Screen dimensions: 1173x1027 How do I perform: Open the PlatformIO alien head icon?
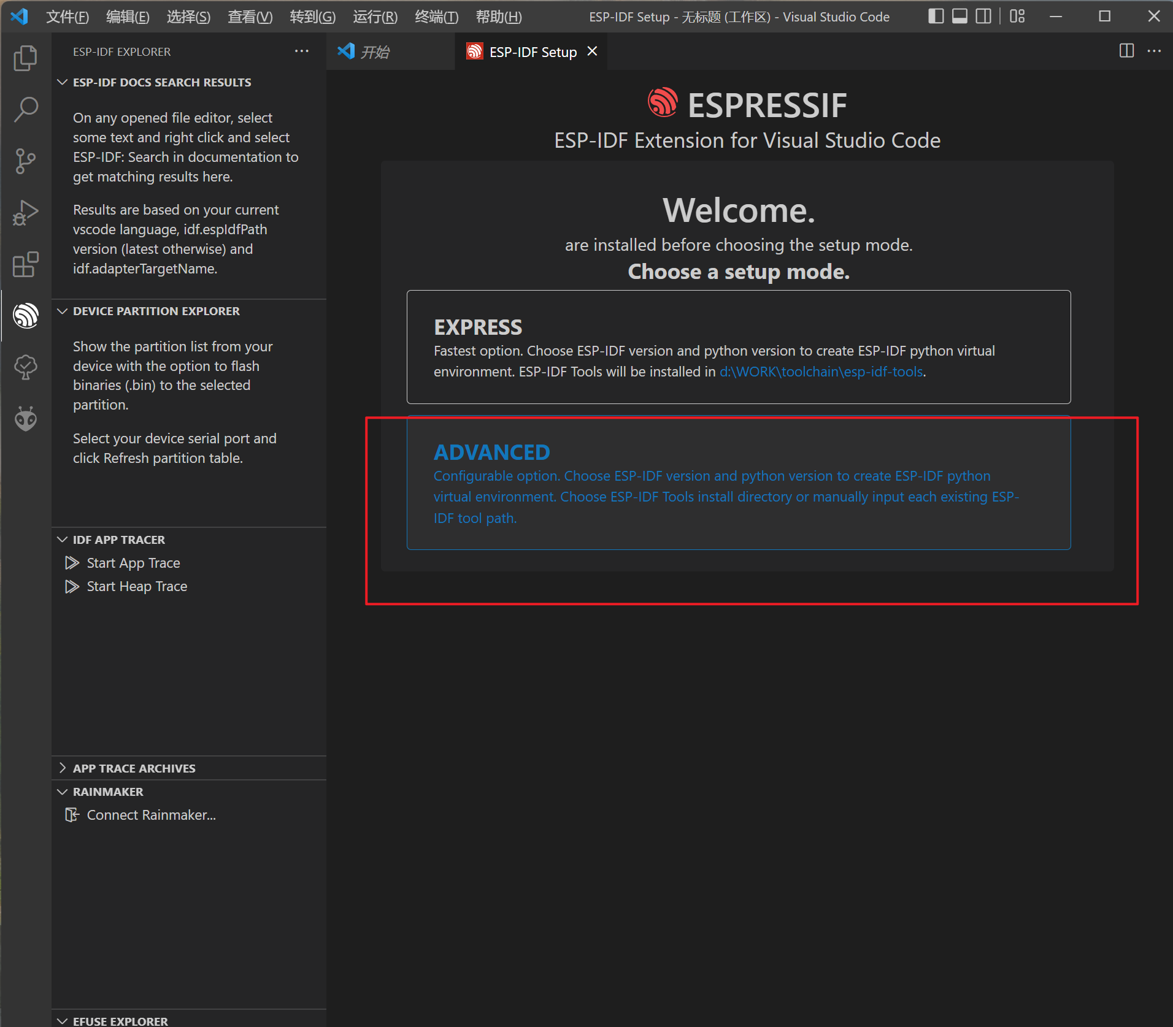(x=25, y=419)
